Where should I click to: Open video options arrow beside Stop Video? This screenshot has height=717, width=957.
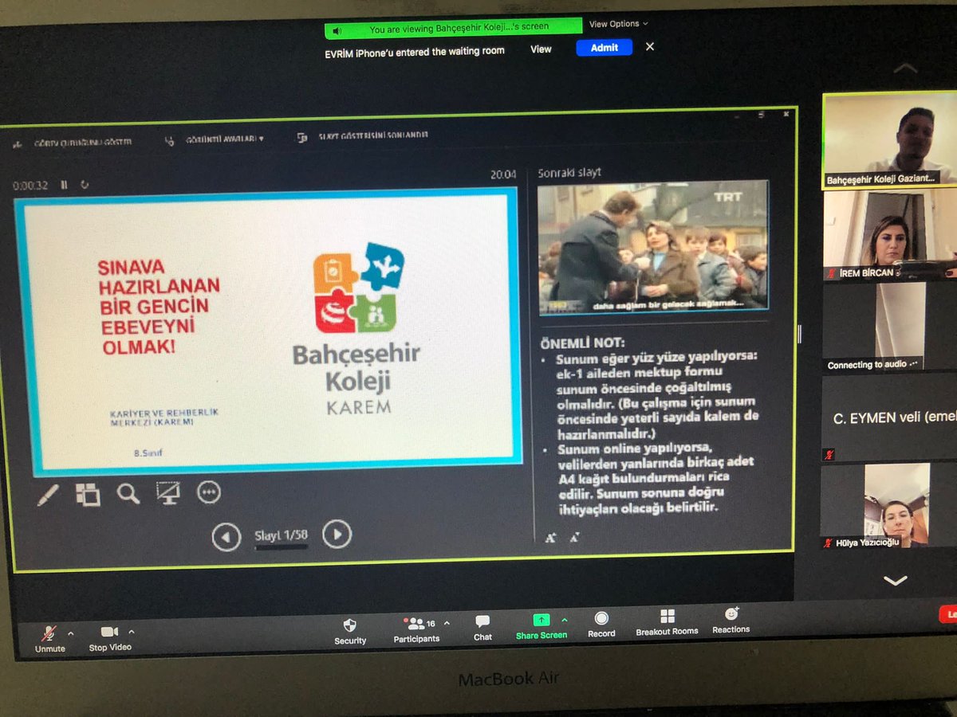click(132, 633)
